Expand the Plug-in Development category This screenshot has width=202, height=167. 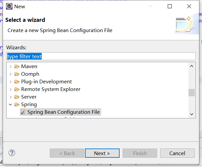coord(11,82)
